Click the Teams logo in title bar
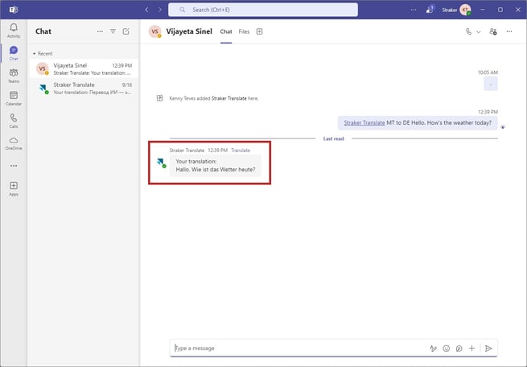Image resolution: width=527 pixels, height=367 pixels. [x=14, y=10]
